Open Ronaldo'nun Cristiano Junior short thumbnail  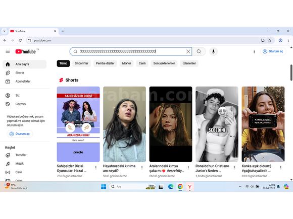pos(217,124)
